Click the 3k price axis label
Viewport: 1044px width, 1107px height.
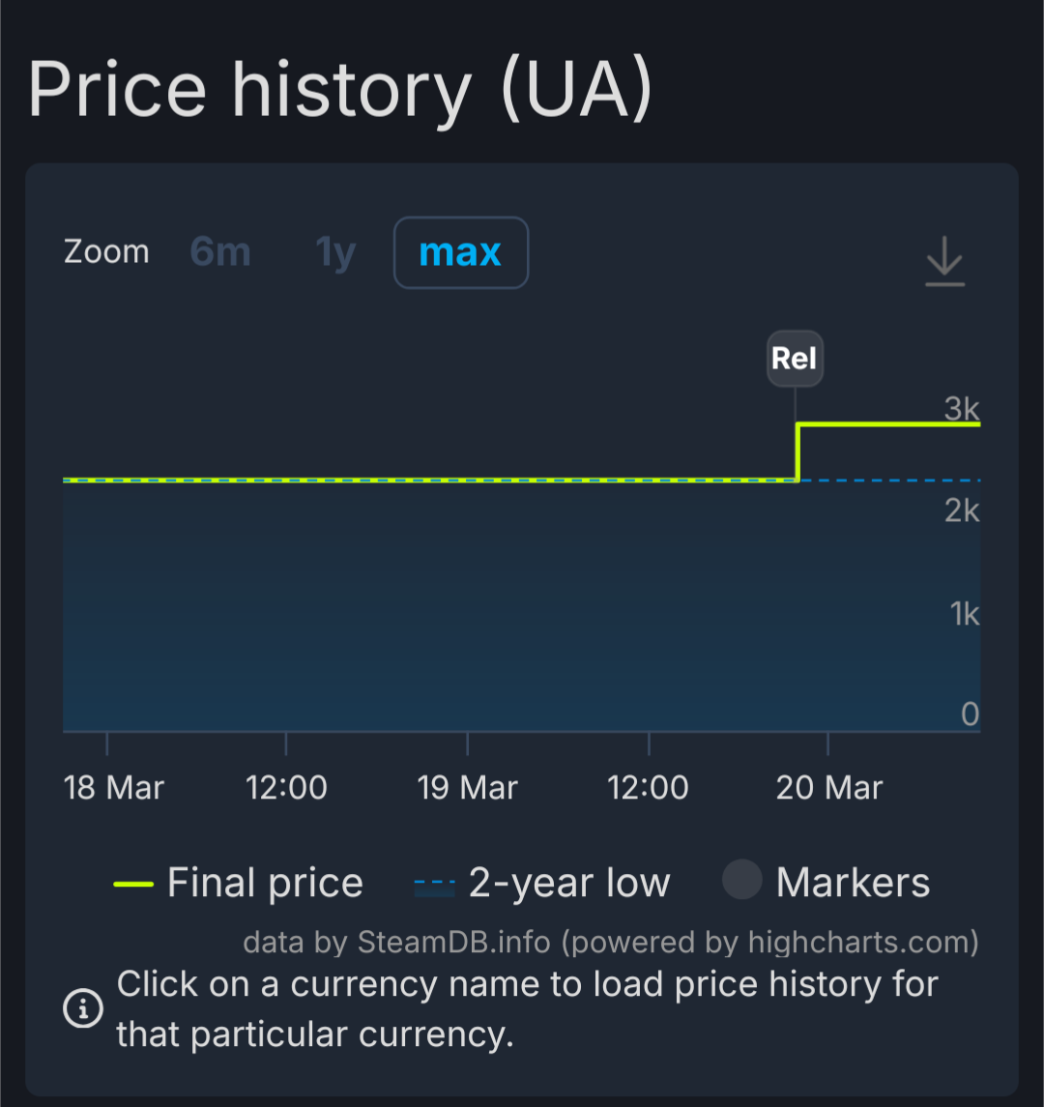pyautogui.click(x=962, y=409)
